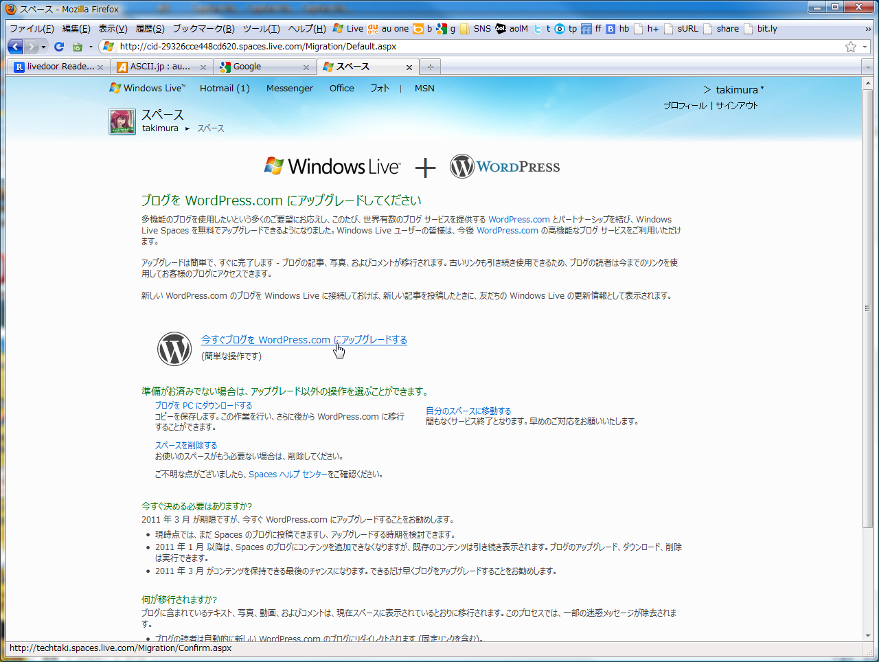Image resolution: width=879 pixels, height=662 pixels.
Task: Bookmark this page with the star
Action: pos(851,47)
